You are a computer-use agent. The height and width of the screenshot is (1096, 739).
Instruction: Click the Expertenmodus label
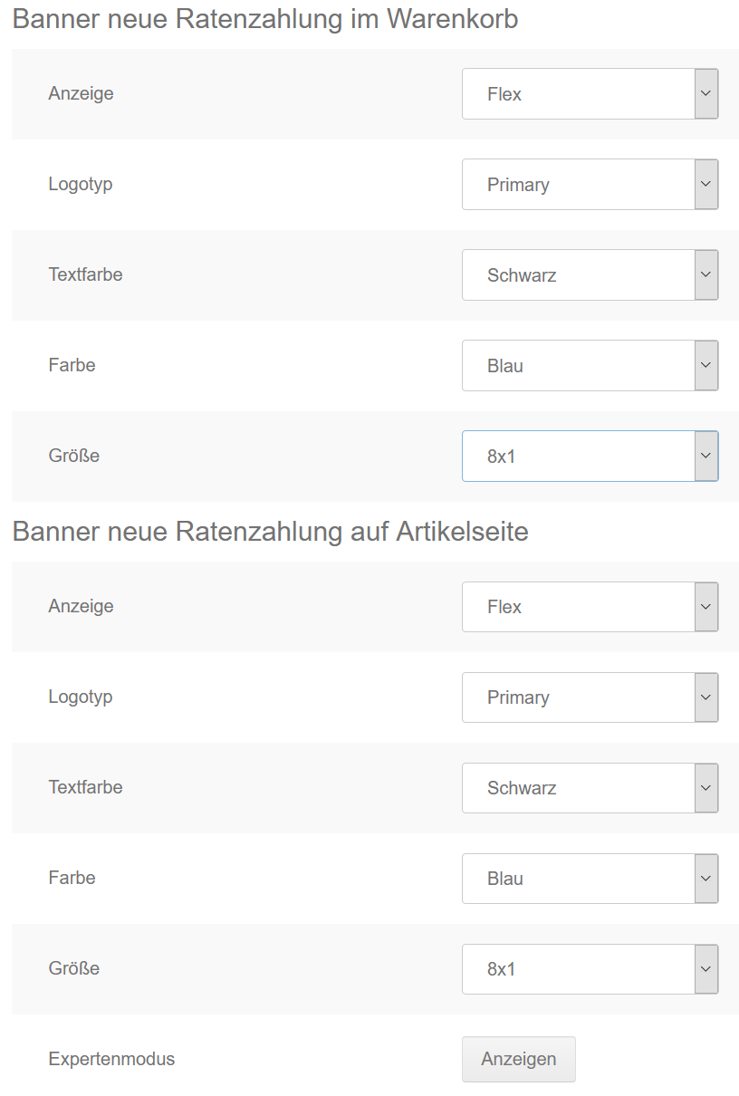pyautogui.click(x=110, y=1059)
